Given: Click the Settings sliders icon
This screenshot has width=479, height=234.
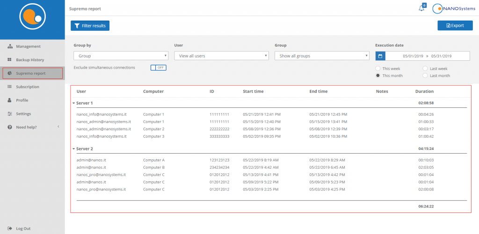Looking at the screenshot, I should pos(9,113).
